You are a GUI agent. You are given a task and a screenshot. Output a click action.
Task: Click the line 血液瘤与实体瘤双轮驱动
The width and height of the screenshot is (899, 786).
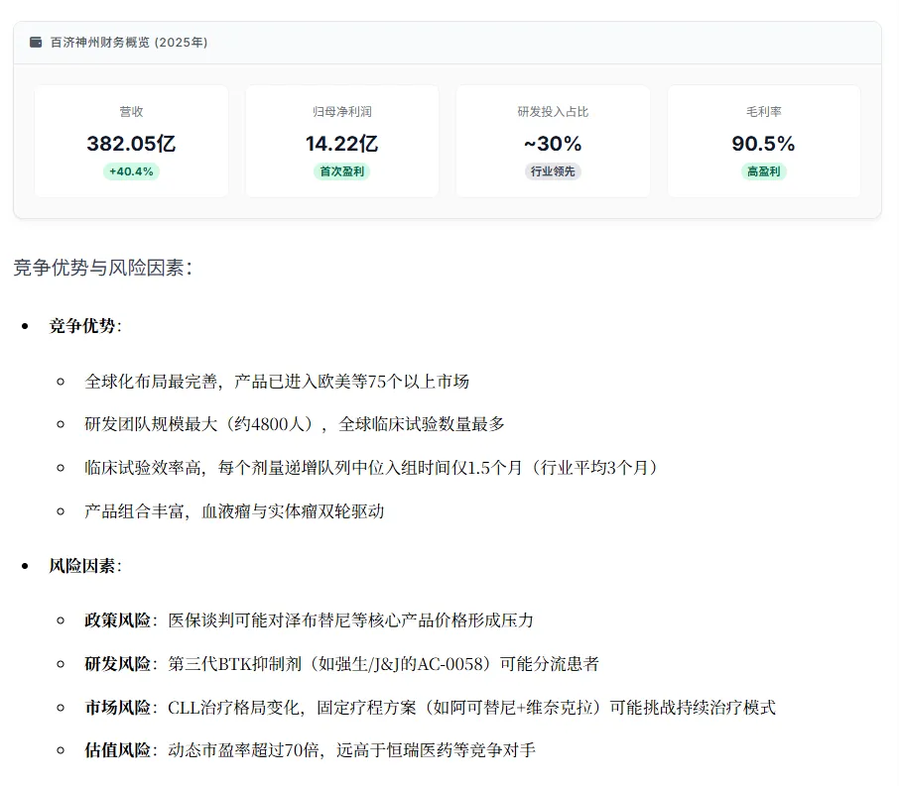click(234, 511)
